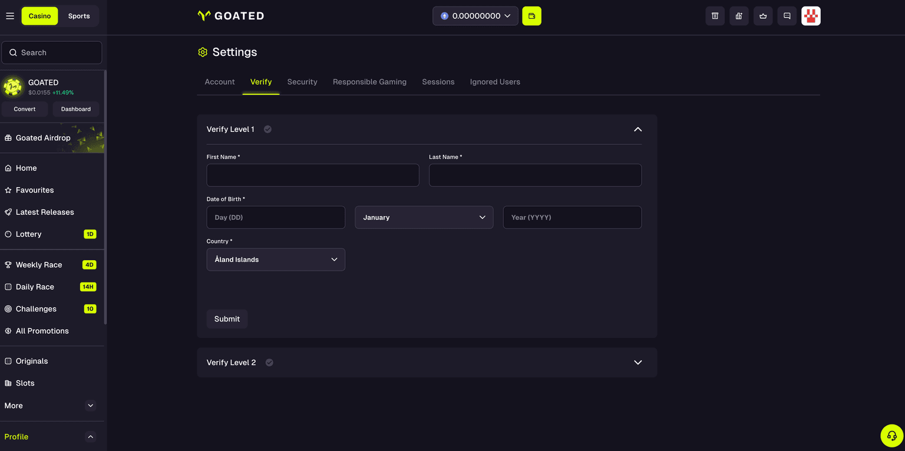This screenshot has width=905, height=451.
Task: Open the Country dropdown showing Åland Islands
Action: [276, 260]
